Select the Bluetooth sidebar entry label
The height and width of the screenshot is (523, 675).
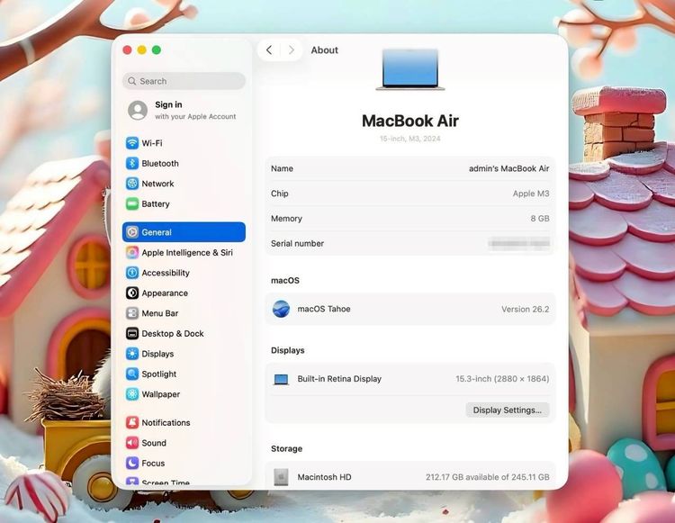click(160, 163)
